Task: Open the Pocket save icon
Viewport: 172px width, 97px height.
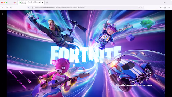Action: click(x=160, y=8)
